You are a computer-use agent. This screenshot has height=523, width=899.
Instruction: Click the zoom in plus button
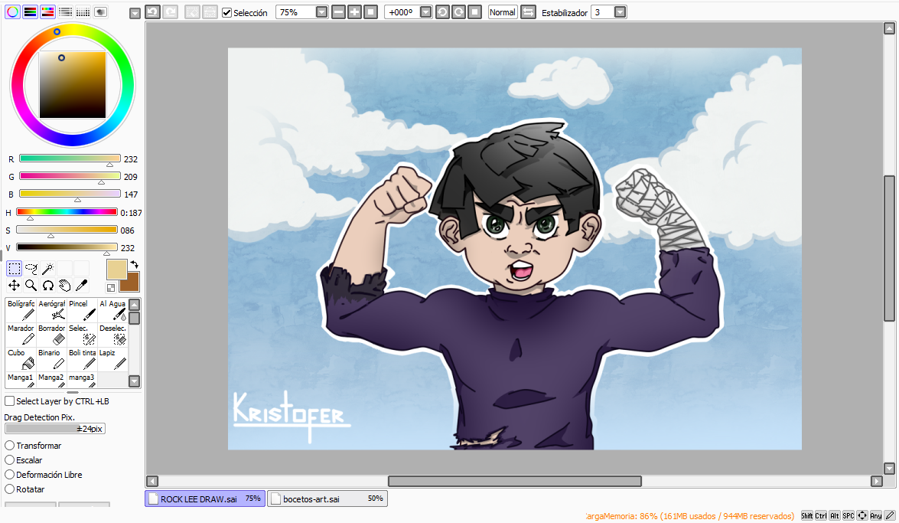[354, 12]
